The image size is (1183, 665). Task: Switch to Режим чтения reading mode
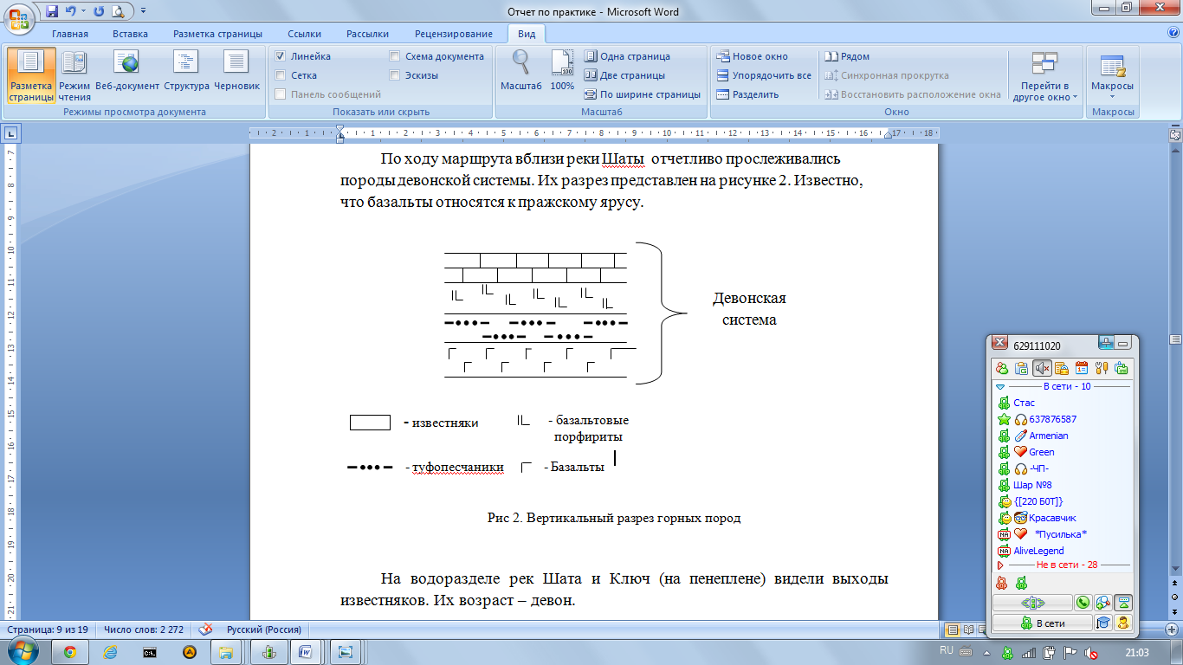[x=74, y=75]
